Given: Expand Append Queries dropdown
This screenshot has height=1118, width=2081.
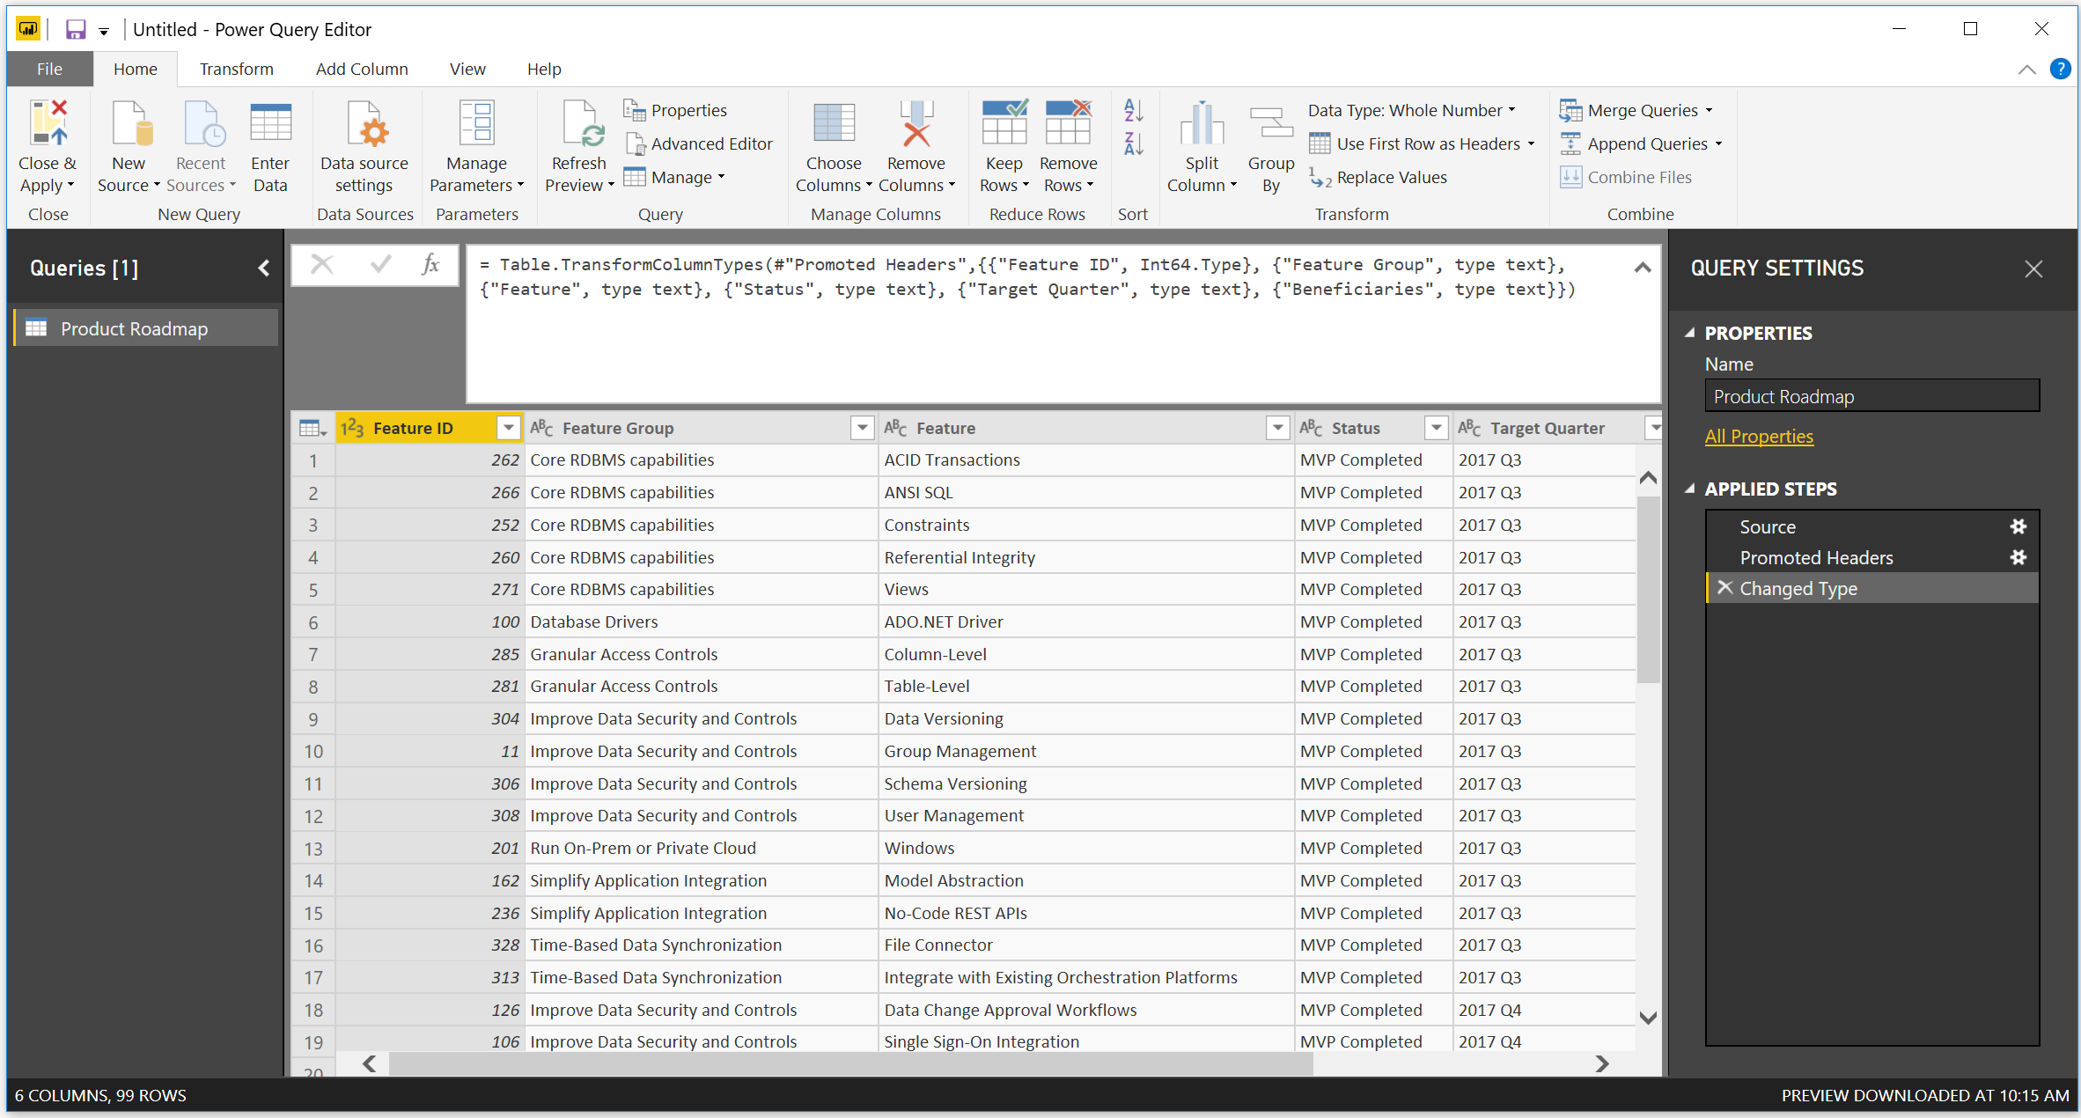Looking at the screenshot, I should tap(1718, 143).
